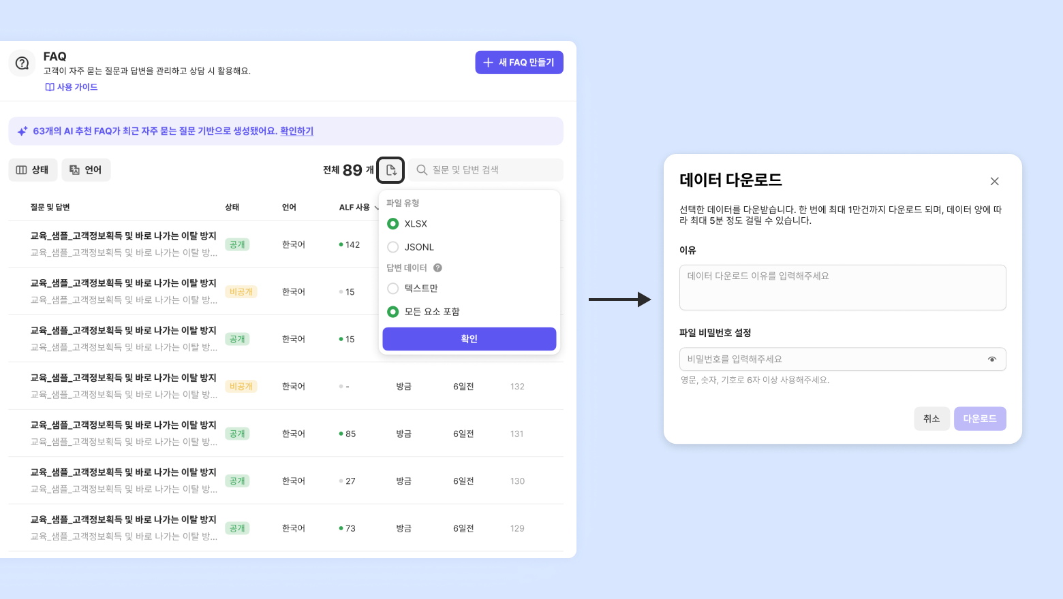The image size is (1063, 599).
Task: Click the 질문 및 답변 column header
Action: click(x=50, y=207)
